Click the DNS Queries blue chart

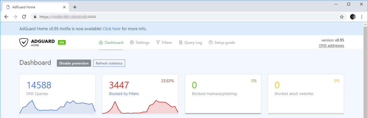pyautogui.click(x=57, y=107)
